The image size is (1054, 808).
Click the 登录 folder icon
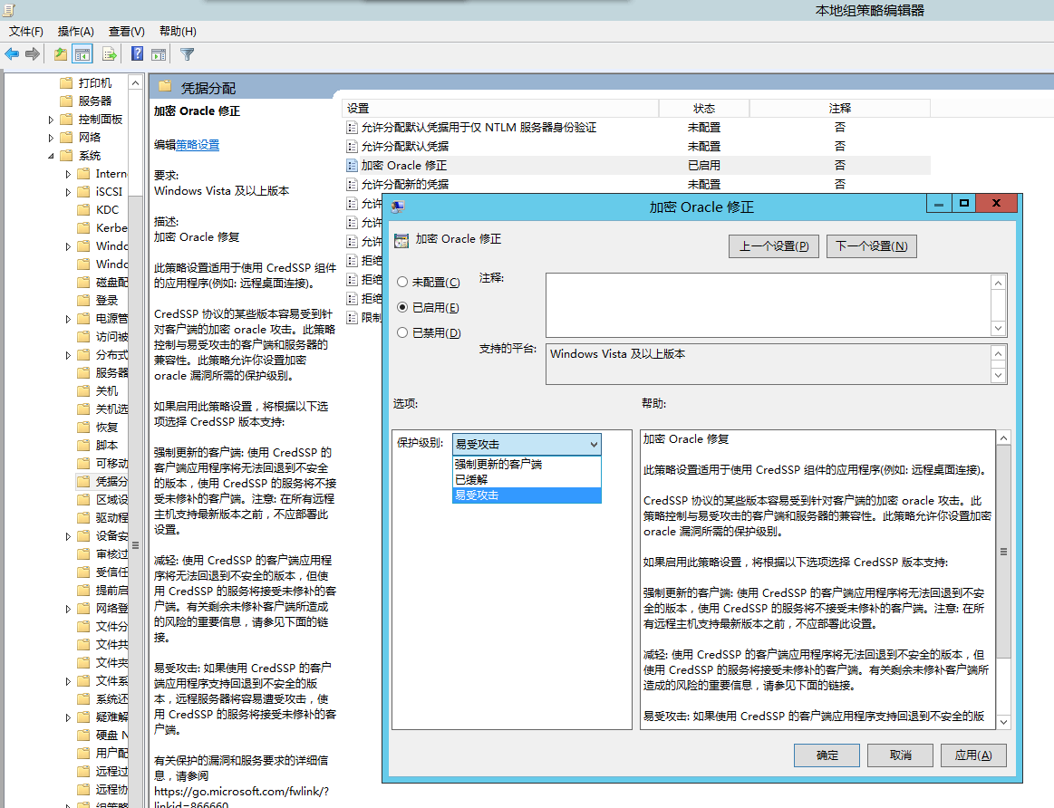point(83,300)
